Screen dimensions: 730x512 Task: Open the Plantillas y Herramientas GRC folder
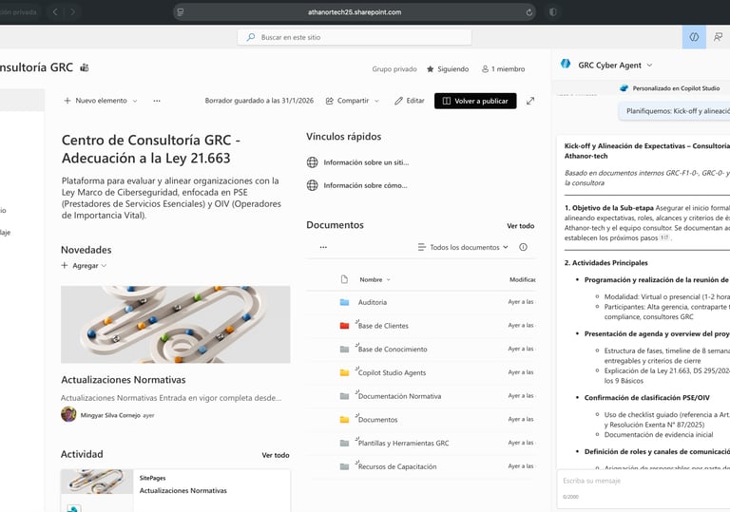click(403, 443)
